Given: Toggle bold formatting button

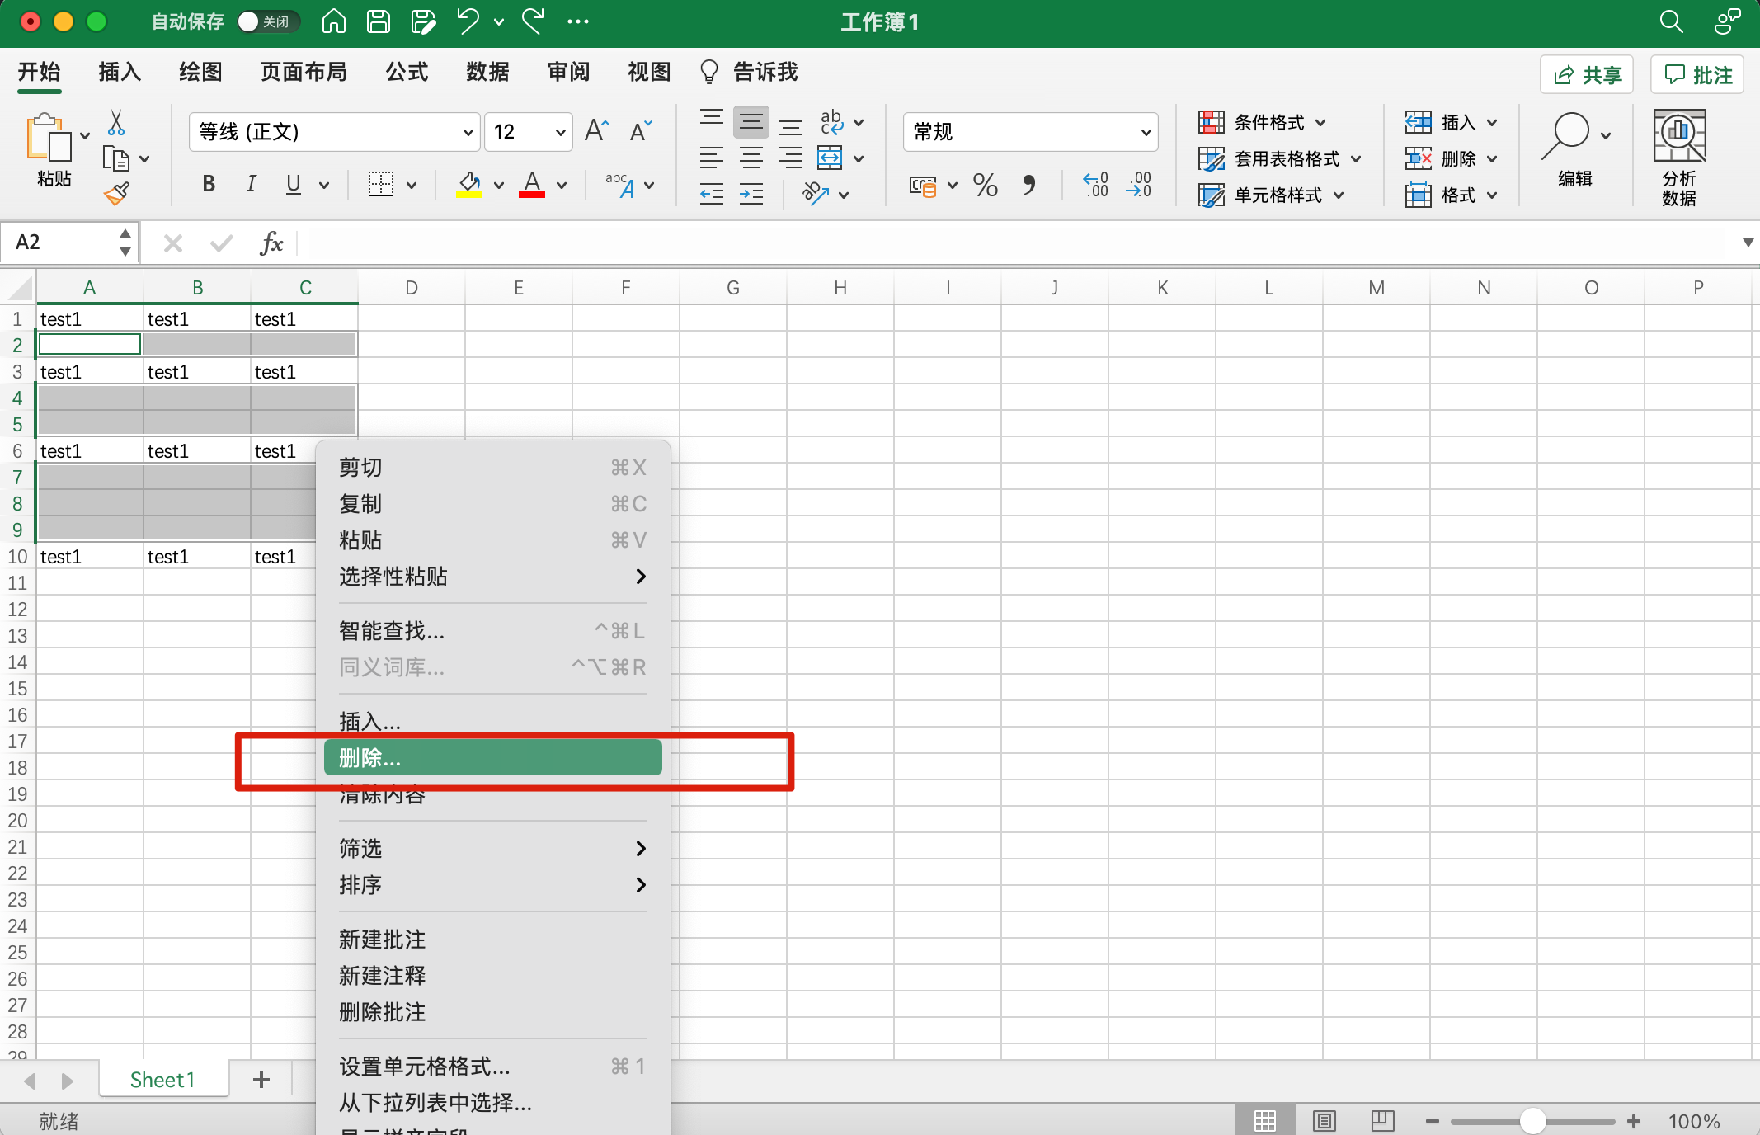Looking at the screenshot, I should (x=209, y=184).
